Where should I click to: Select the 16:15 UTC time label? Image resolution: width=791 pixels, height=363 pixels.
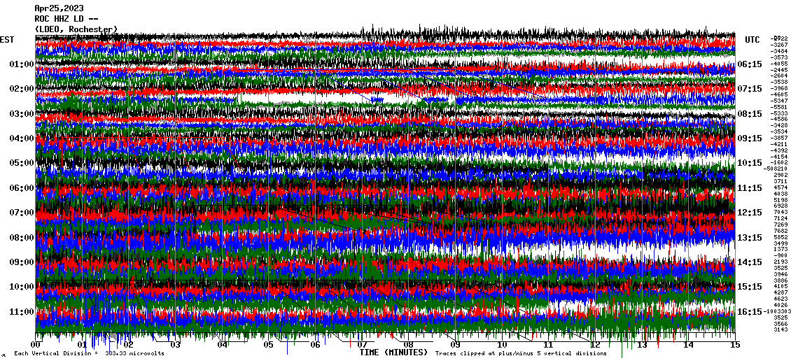click(x=750, y=312)
